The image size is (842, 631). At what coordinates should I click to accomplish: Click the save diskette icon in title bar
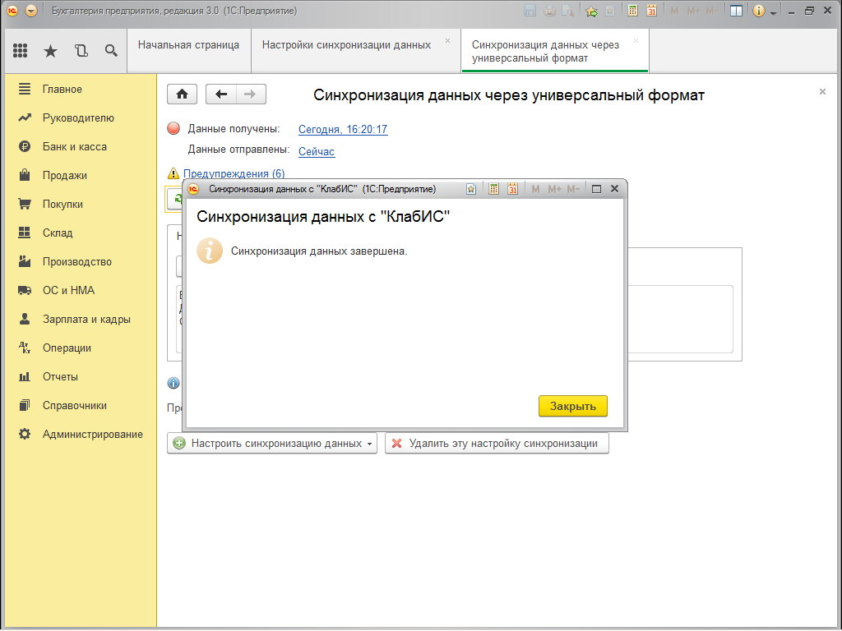[530, 11]
